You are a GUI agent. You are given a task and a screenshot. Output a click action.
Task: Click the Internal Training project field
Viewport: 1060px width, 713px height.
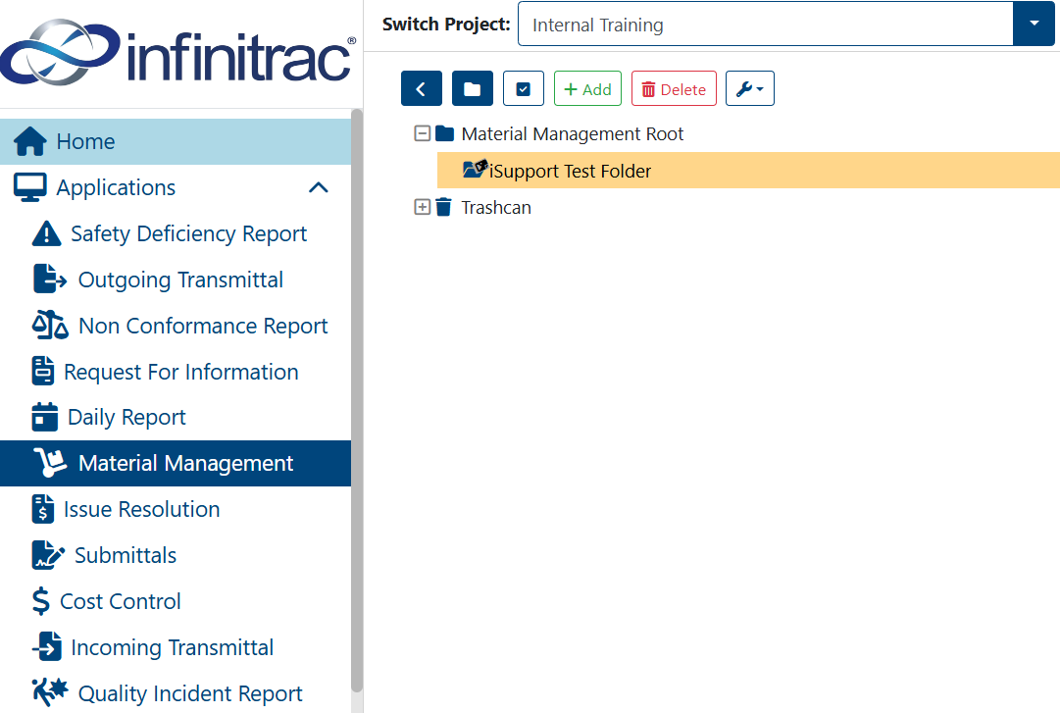[x=765, y=25]
